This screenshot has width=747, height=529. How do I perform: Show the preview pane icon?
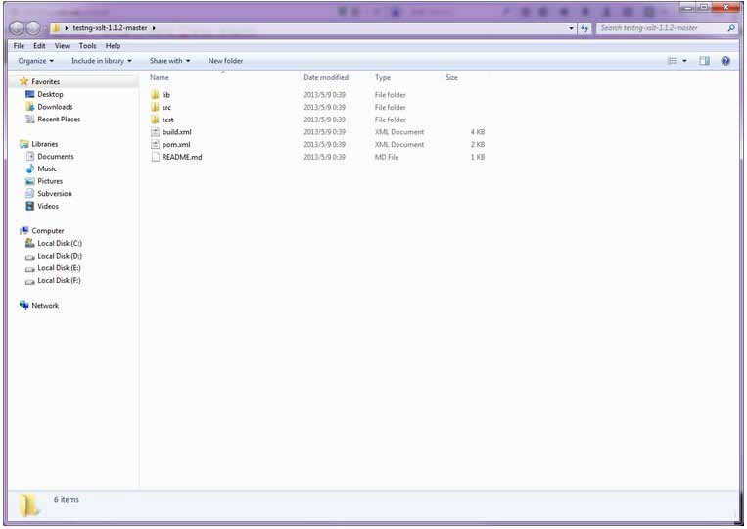[704, 61]
